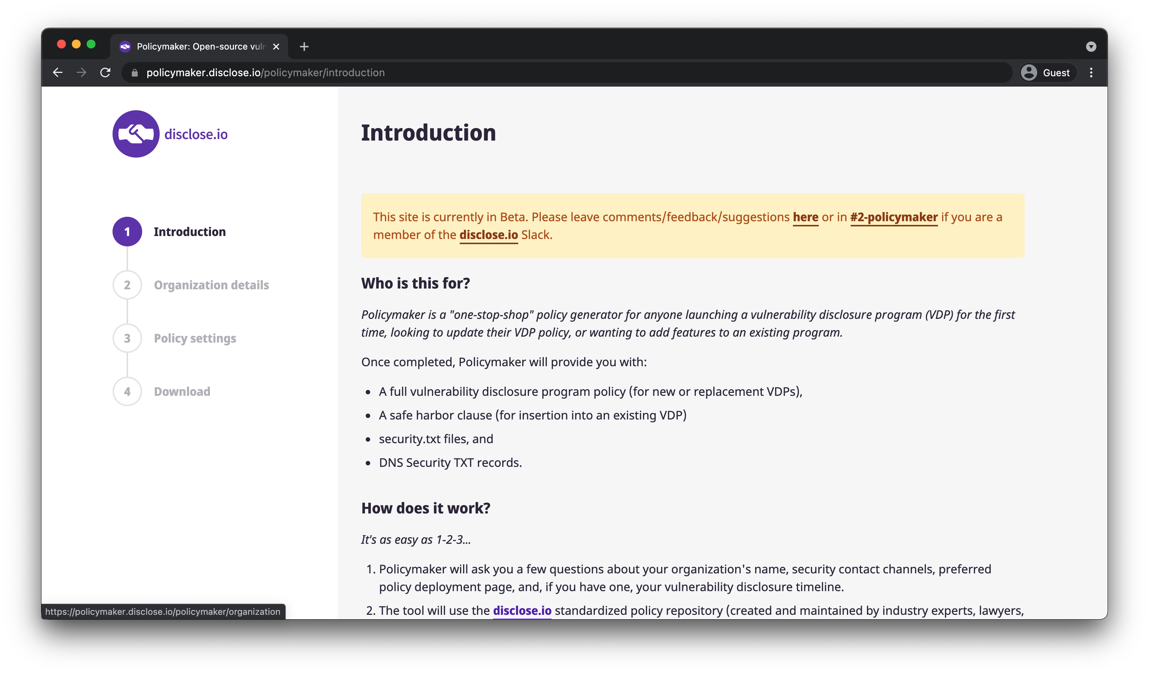Click the 'here' feedback link

click(x=805, y=218)
